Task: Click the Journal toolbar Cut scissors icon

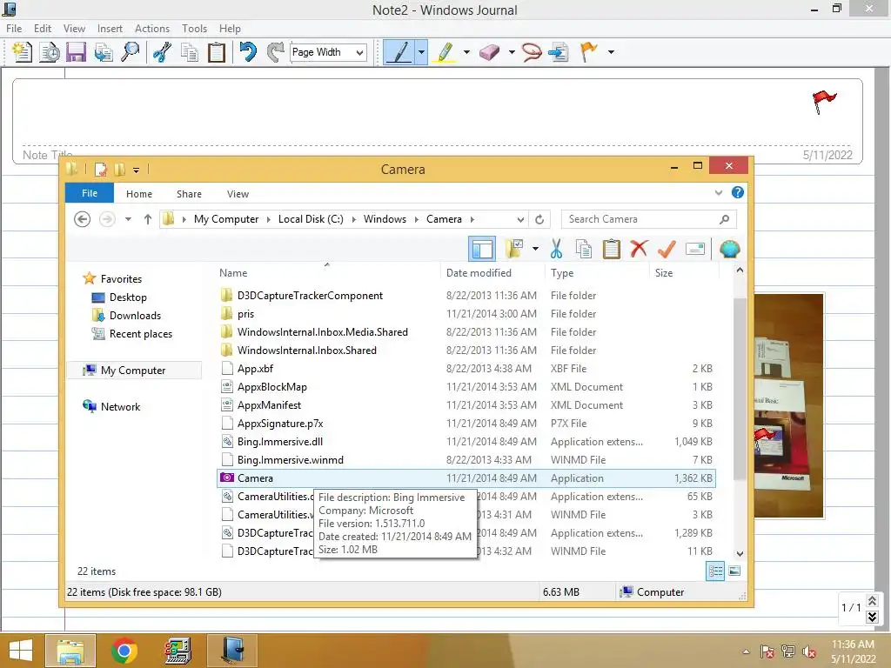Action: pos(162,52)
